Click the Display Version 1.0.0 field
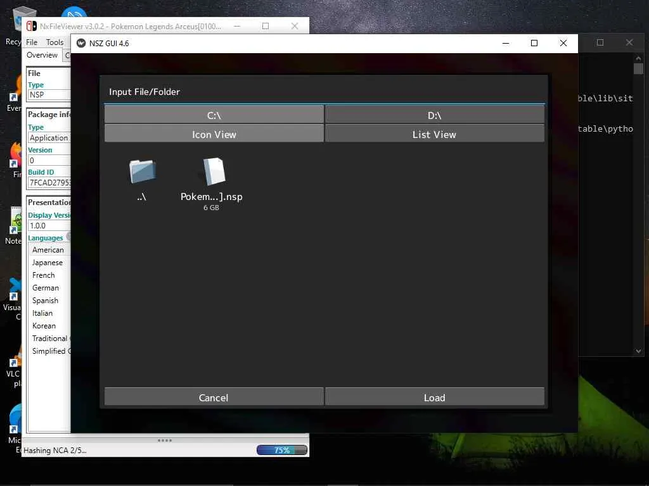Screen dimensions: 649x486 (x=49, y=226)
